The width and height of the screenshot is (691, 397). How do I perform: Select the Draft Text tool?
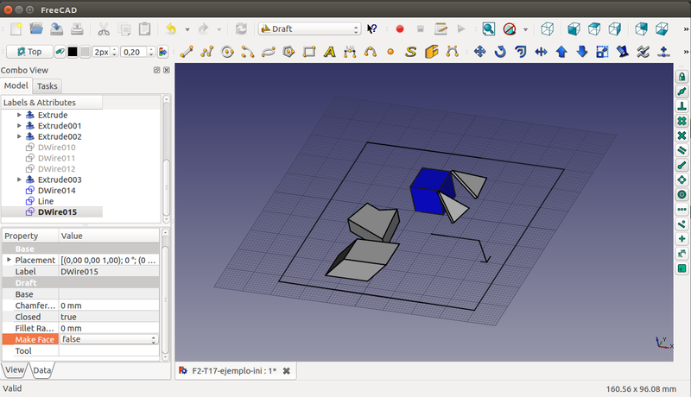point(329,51)
